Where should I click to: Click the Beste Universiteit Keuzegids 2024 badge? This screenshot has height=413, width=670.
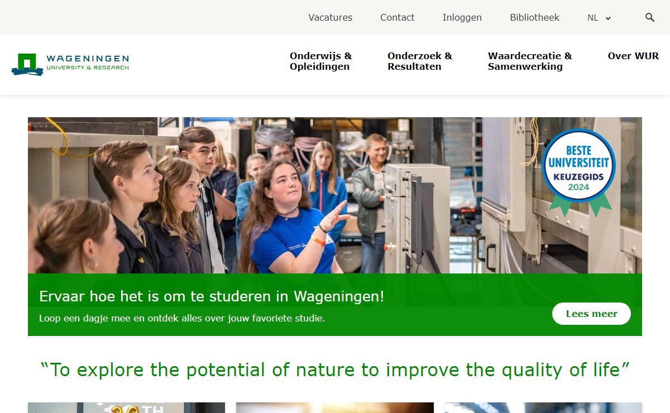pyautogui.click(x=578, y=167)
